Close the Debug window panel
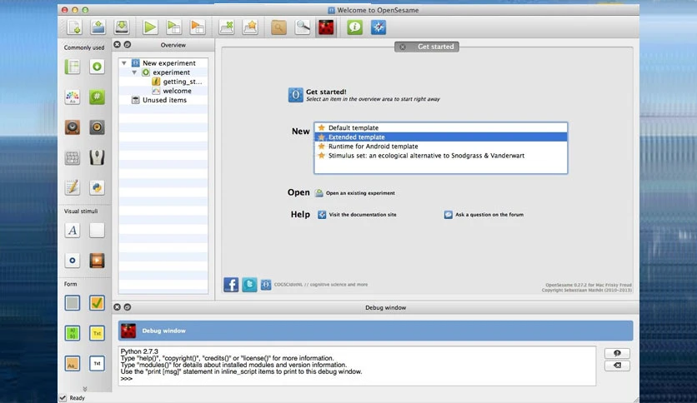Viewport: 697px width, 403px height. point(117,307)
